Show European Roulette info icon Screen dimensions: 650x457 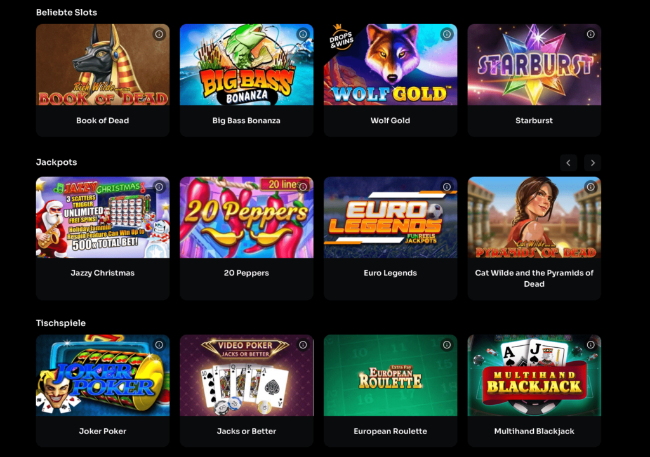[447, 345]
